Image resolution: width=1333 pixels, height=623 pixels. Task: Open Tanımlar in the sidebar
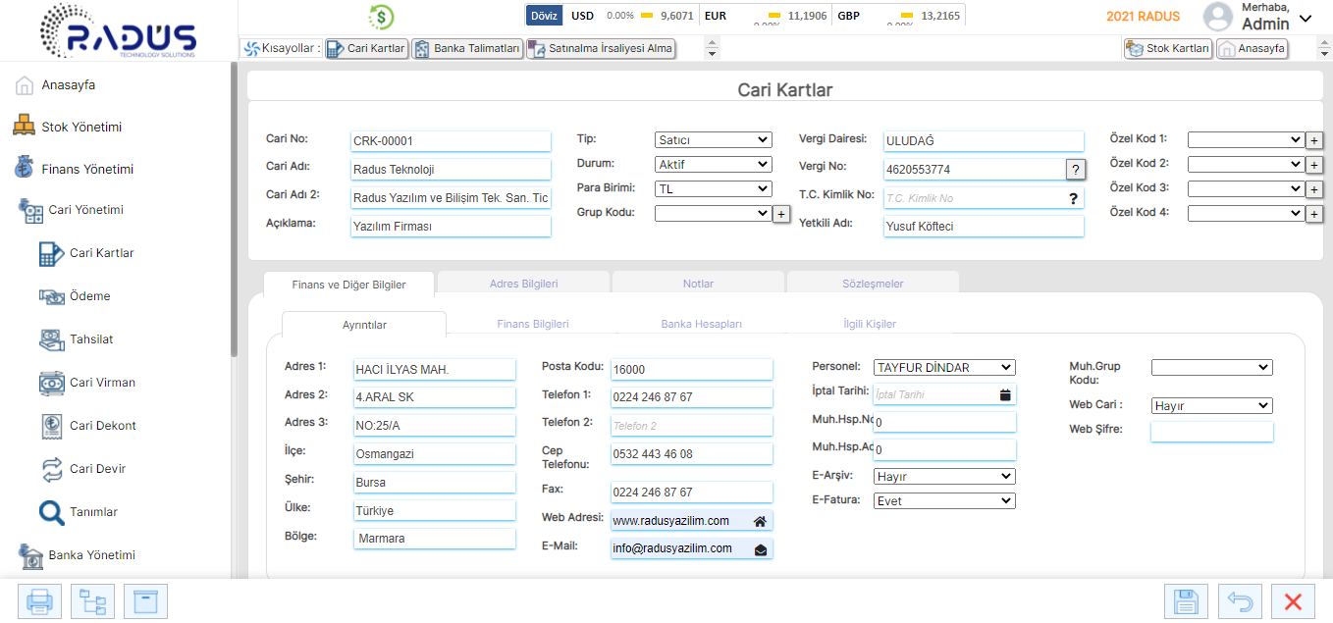[79, 512]
